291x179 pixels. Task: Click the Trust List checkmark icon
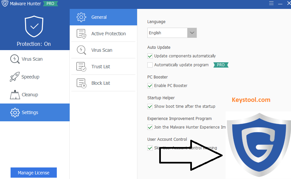[81, 67]
